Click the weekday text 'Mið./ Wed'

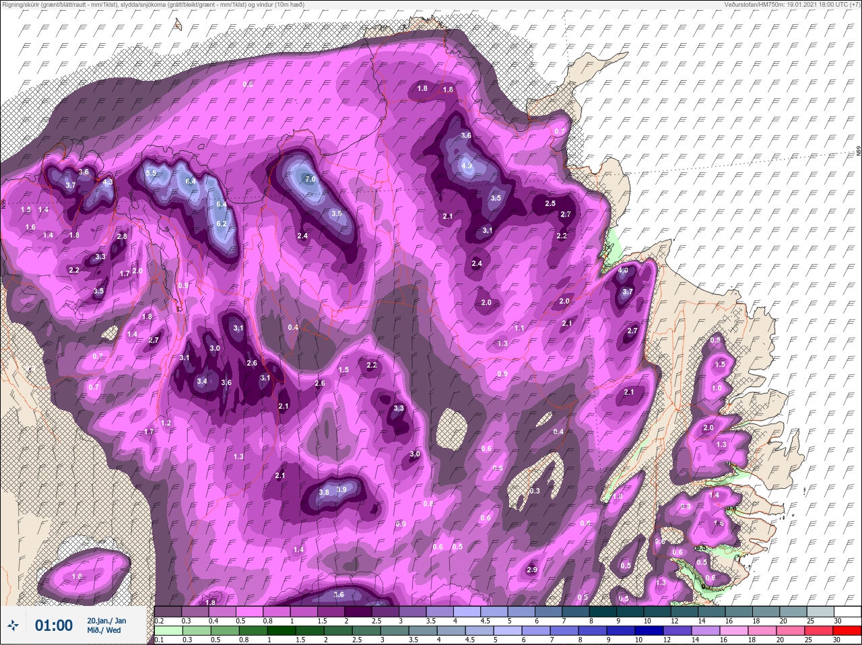[x=104, y=630]
